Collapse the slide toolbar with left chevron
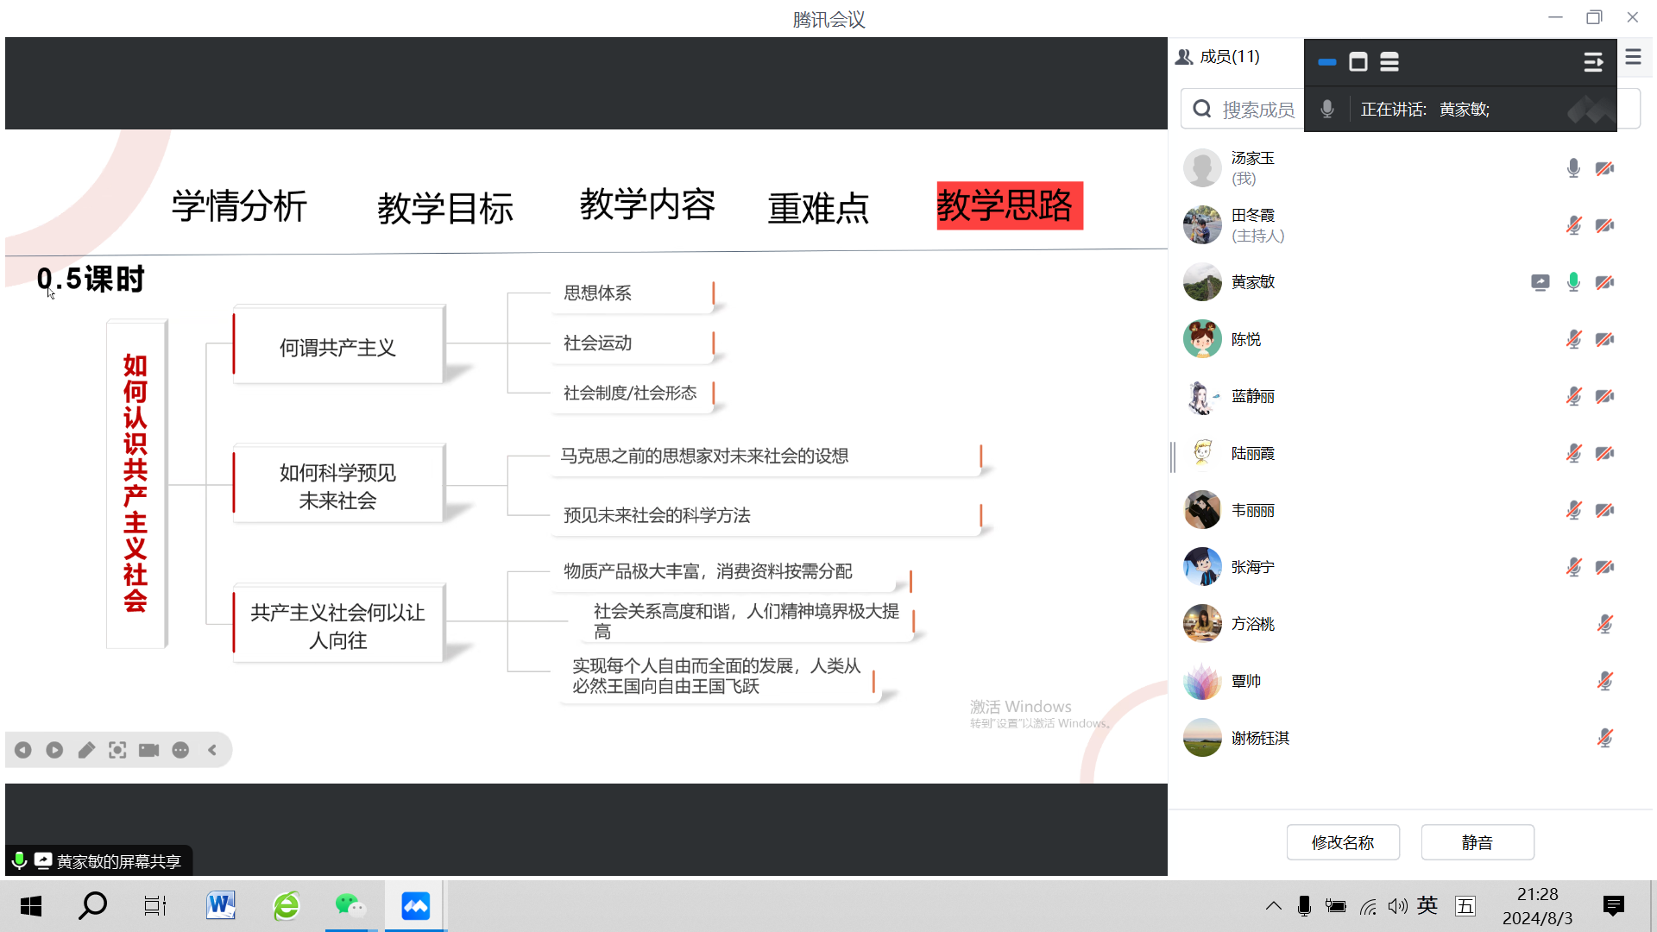This screenshot has height=932, width=1657. (x=212, y=750)
